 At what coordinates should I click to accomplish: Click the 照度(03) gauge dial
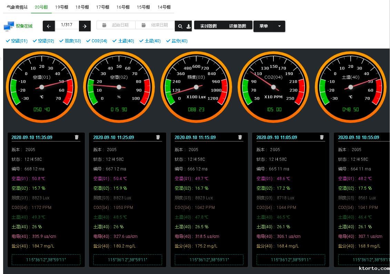(196, 87)
